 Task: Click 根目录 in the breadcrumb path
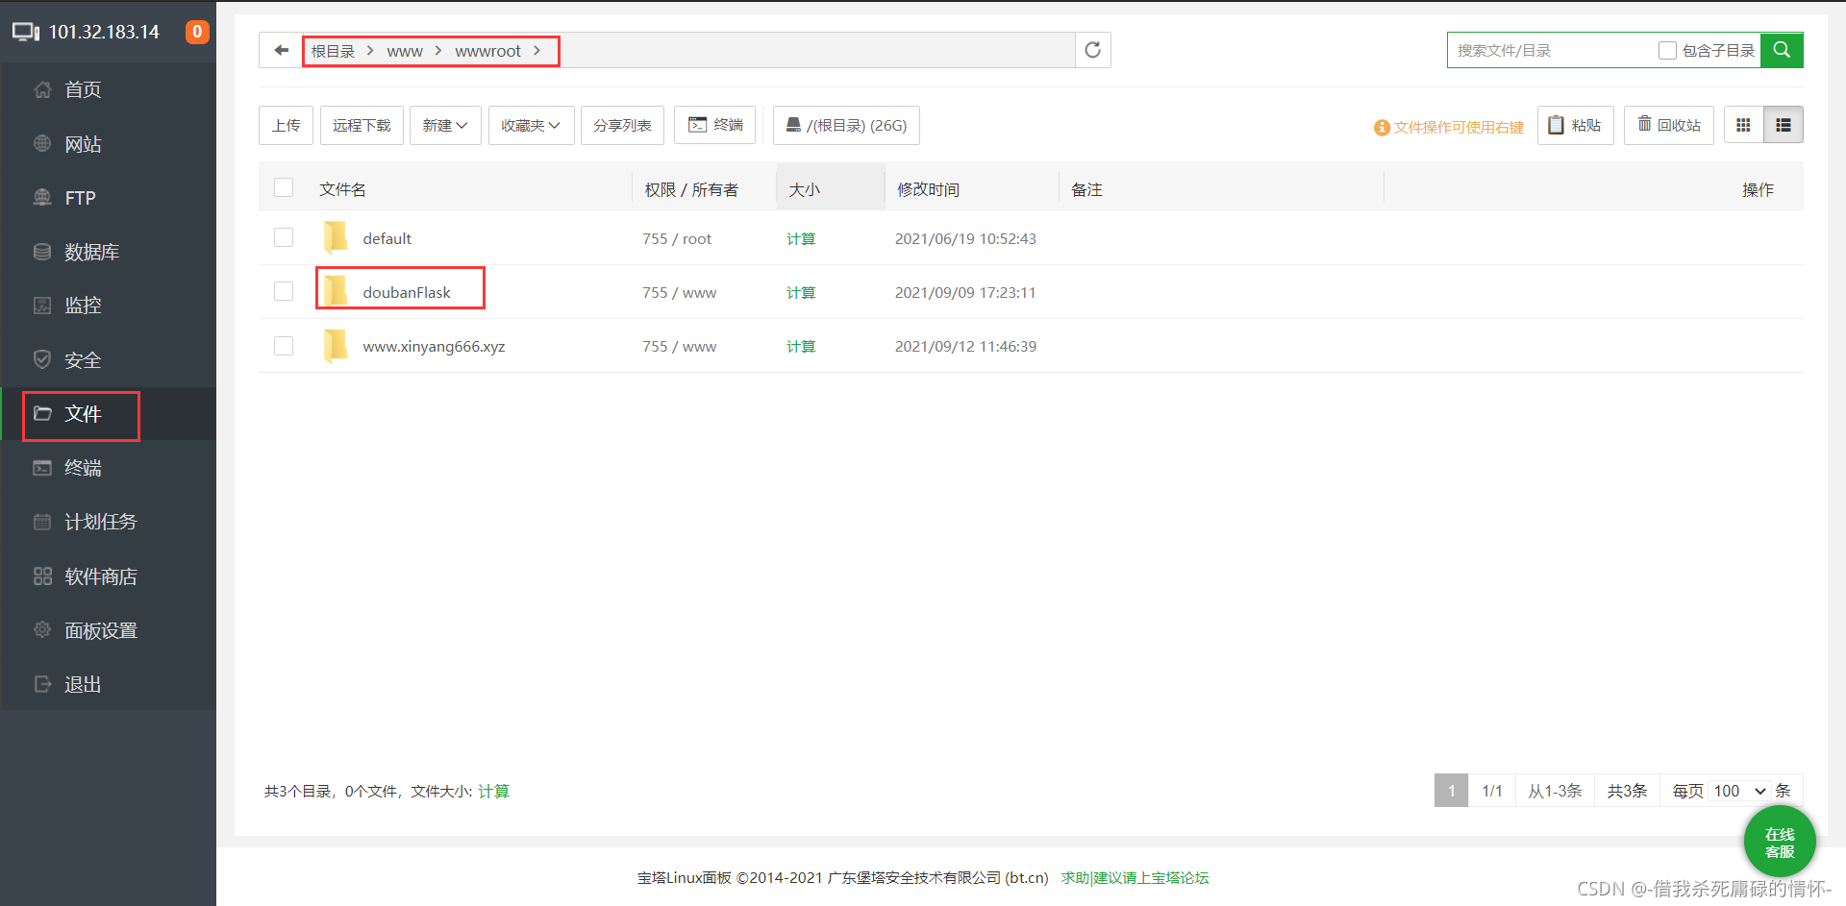coord(333,51)
